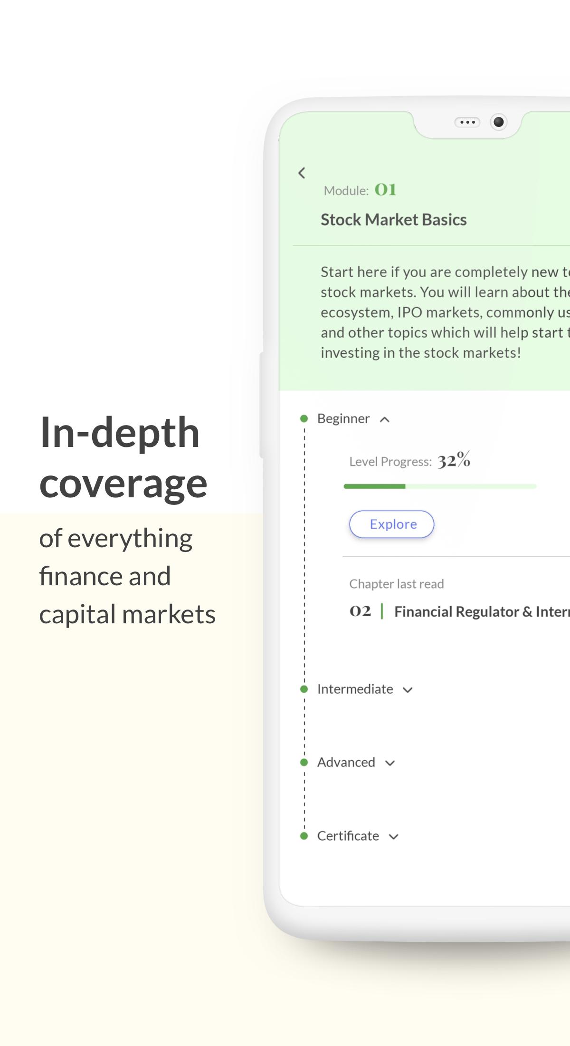
Task: Tap the Certificate label
Action: tap(348, 836)
